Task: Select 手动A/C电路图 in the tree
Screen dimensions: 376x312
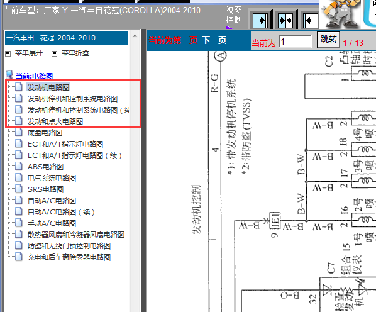Action: [52, 223]
